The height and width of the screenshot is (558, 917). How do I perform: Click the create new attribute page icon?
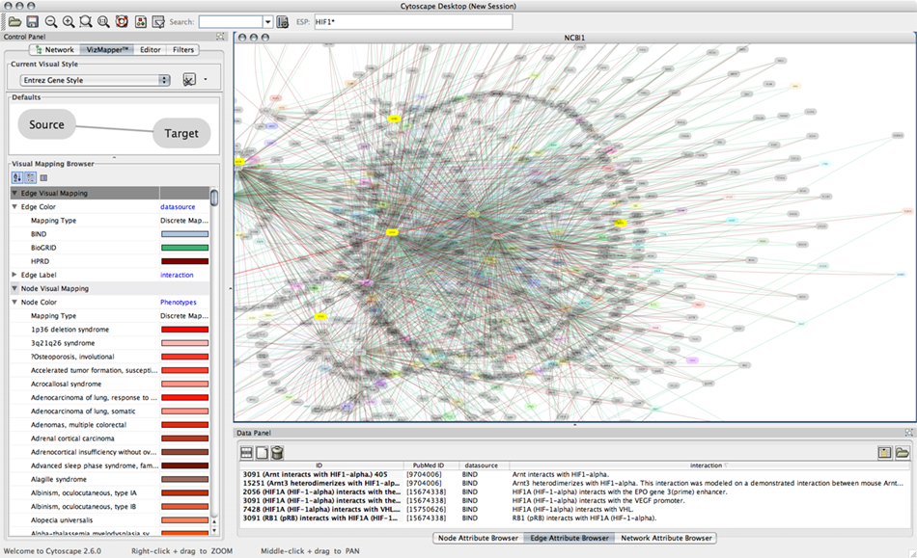click(x=262, y=452)
